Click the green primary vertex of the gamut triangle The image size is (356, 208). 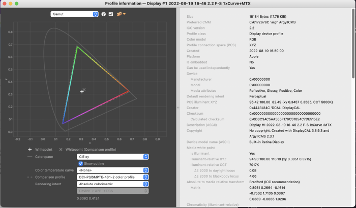click(x=77, y=47)
